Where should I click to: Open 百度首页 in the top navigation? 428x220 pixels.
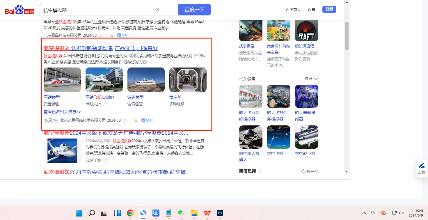[293, 10]
